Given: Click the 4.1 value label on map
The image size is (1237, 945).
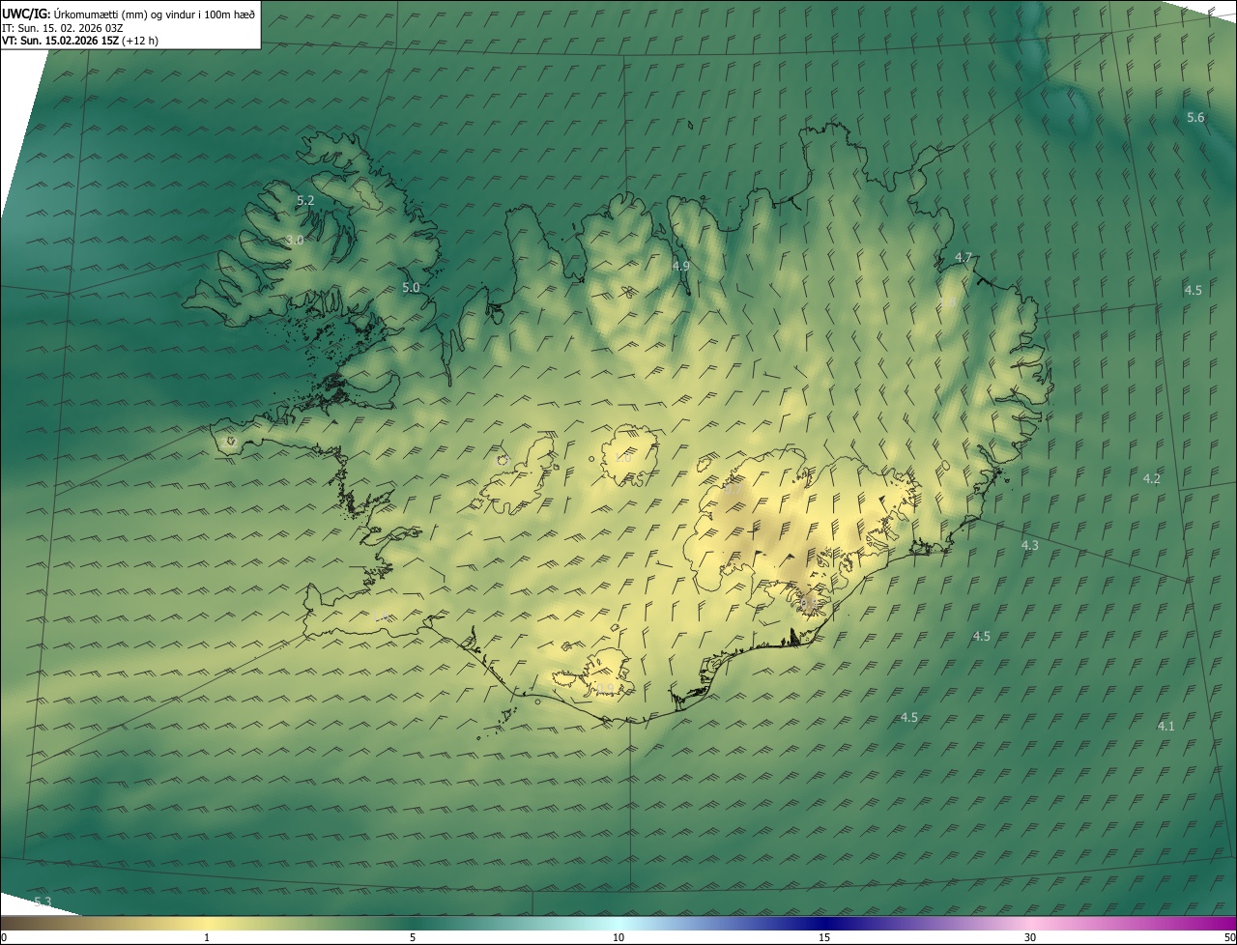Looking at the screenshot, I should 1166,727.
